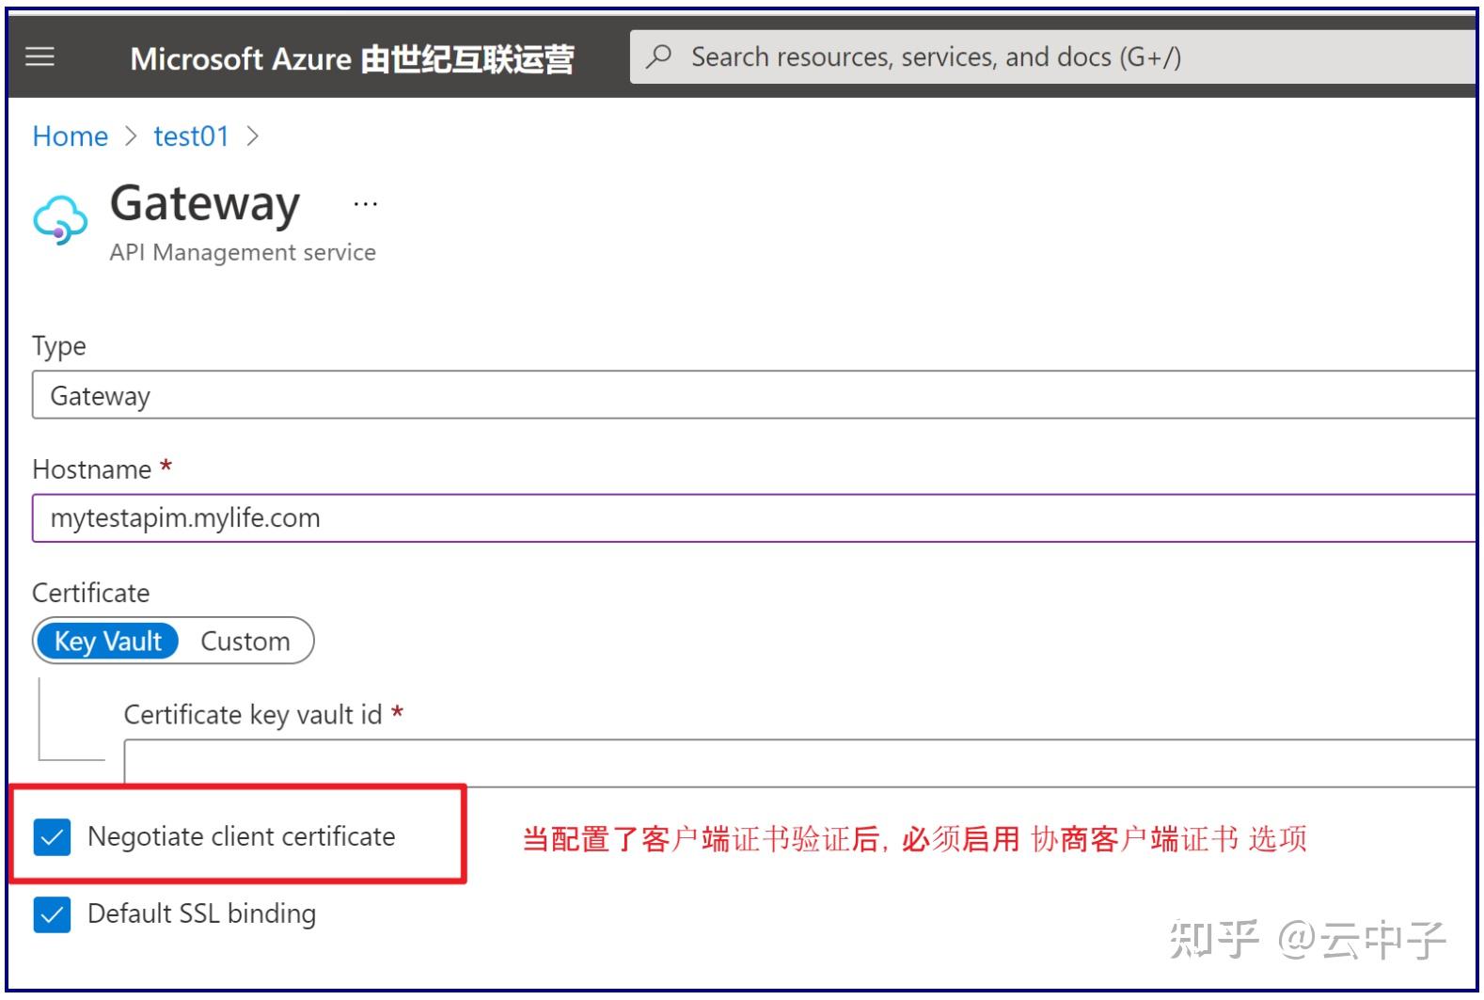
Task: Click the Microsoft Azure portal title
Action: click(x=352, y=59)
